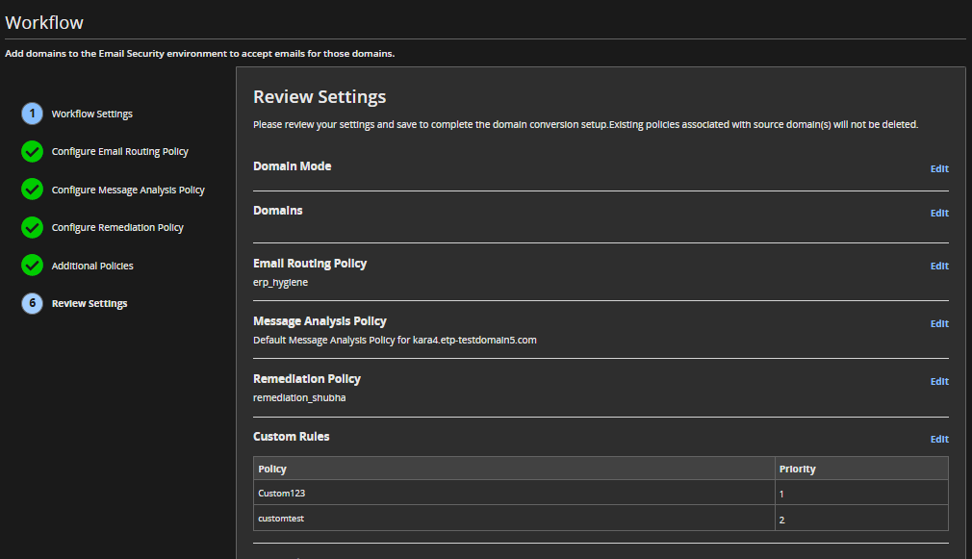Click the Domain Mode section title
972x559 pixels.
pos(292,166)
